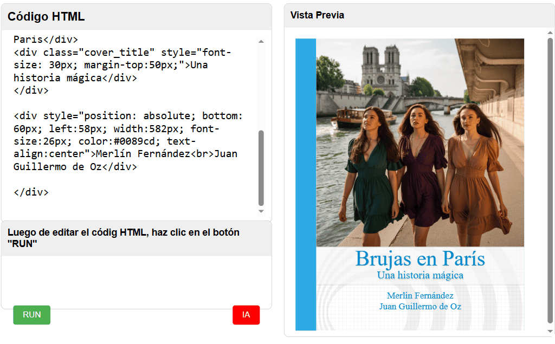The height and width of the screenshot is (344, 555).
Task: Click the code editor scrollbar thumb
Action: [261, 168]
